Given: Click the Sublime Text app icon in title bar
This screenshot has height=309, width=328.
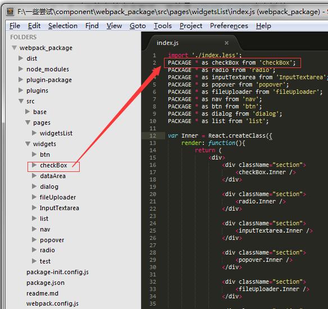Looking at the screenshot, I should 10,12.
